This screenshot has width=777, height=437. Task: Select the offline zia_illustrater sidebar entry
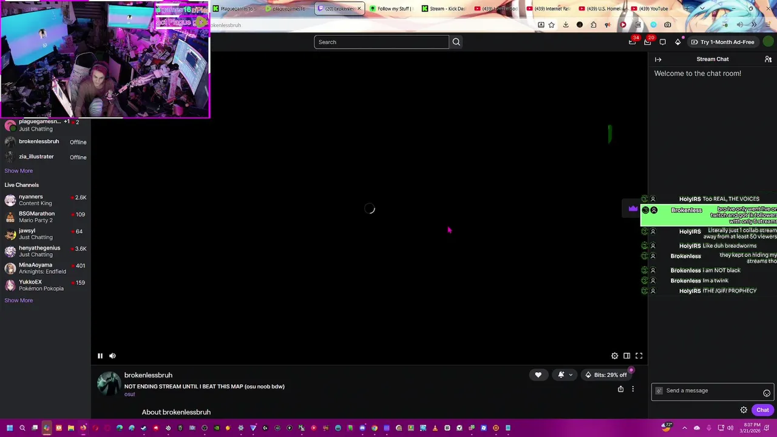46,157
